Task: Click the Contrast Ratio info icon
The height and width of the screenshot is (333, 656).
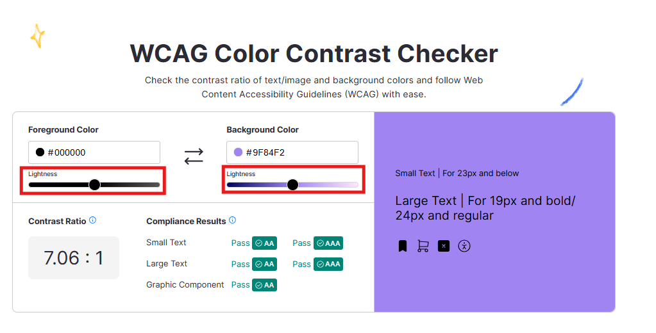Action: (93, 220)
